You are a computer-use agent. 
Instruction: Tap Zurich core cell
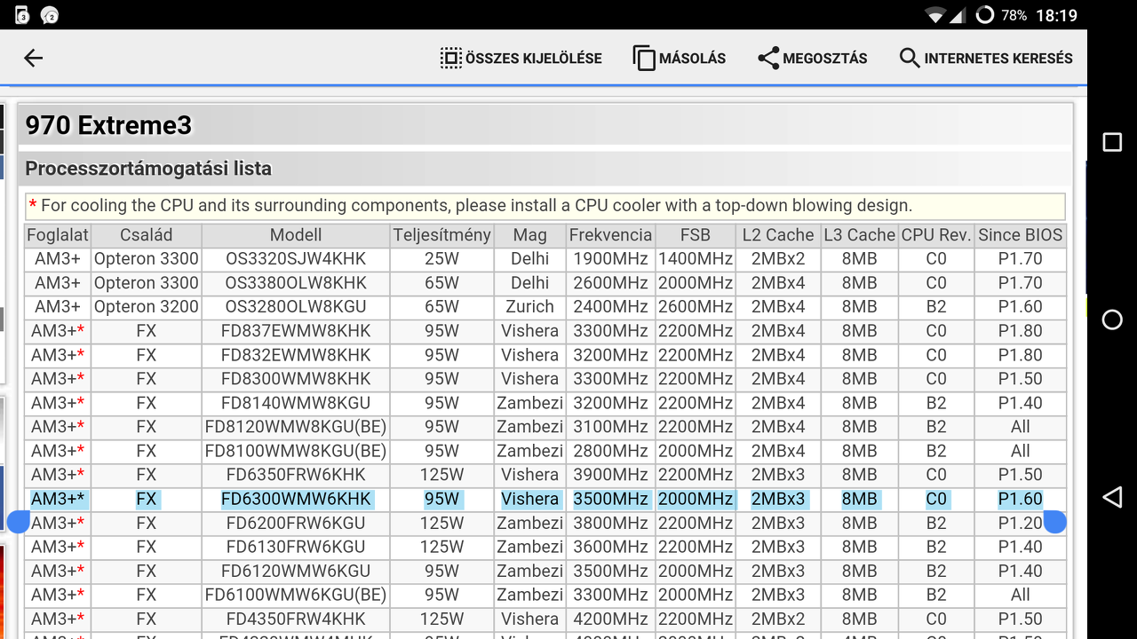(x=530, y=307)
